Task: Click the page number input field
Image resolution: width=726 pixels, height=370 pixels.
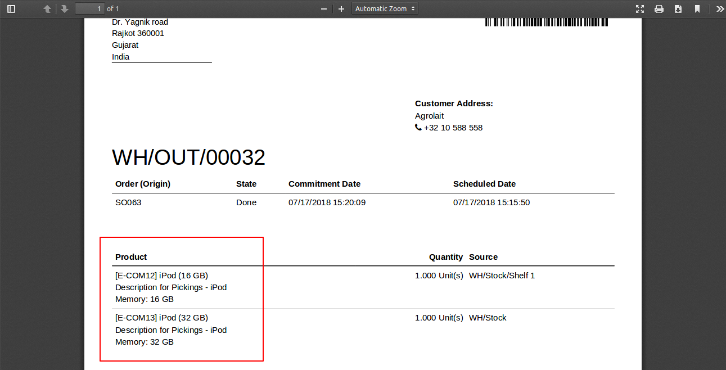Action: coord(90,8)
